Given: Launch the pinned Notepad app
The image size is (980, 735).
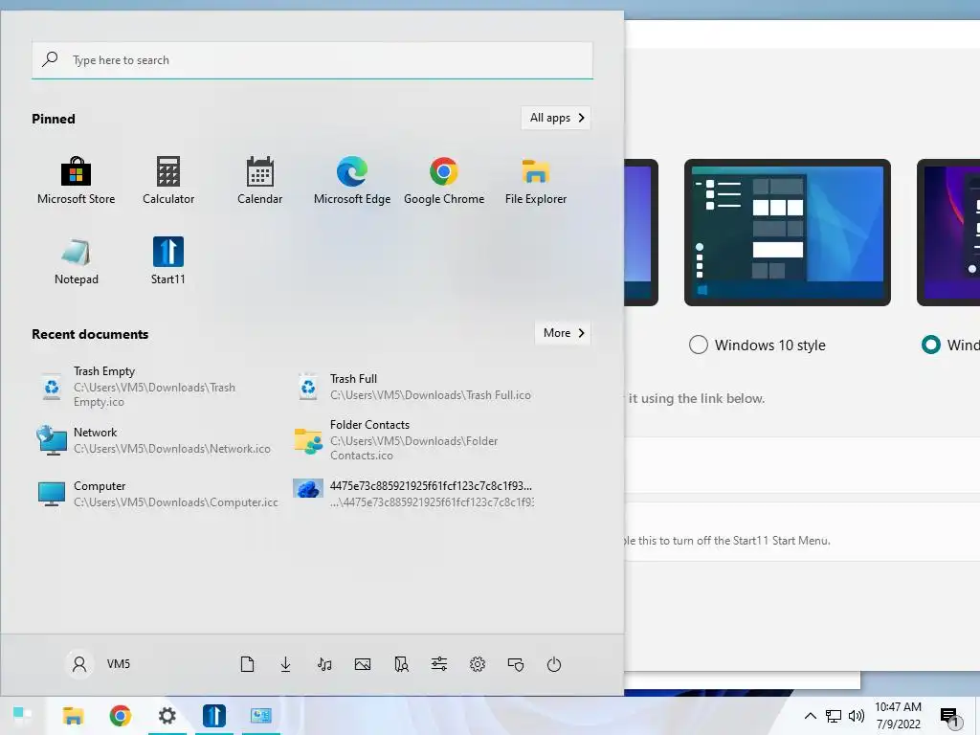Looking at the screenshot, I should (77, 261).
